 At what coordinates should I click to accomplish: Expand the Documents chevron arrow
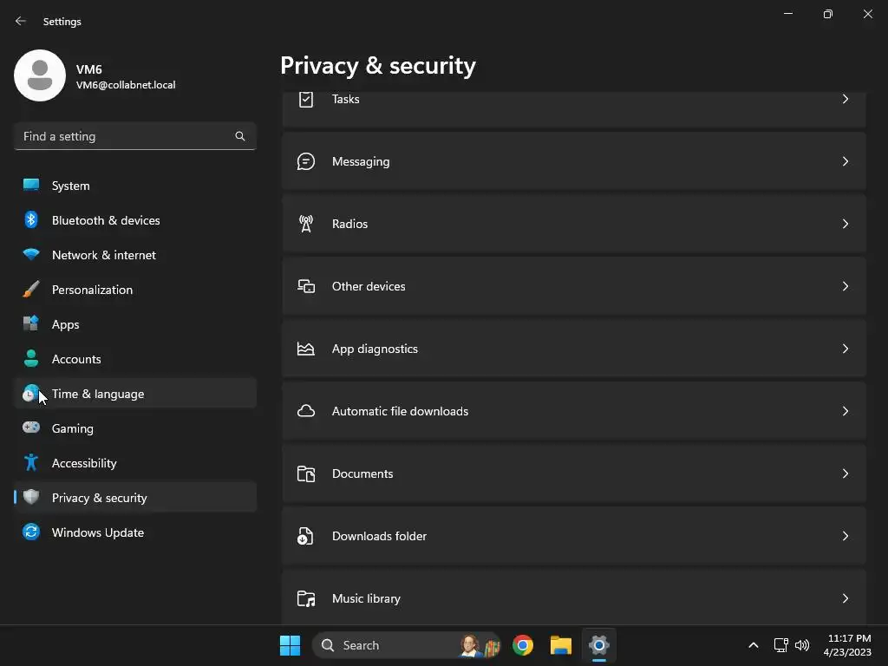click(x=846, y=473)
